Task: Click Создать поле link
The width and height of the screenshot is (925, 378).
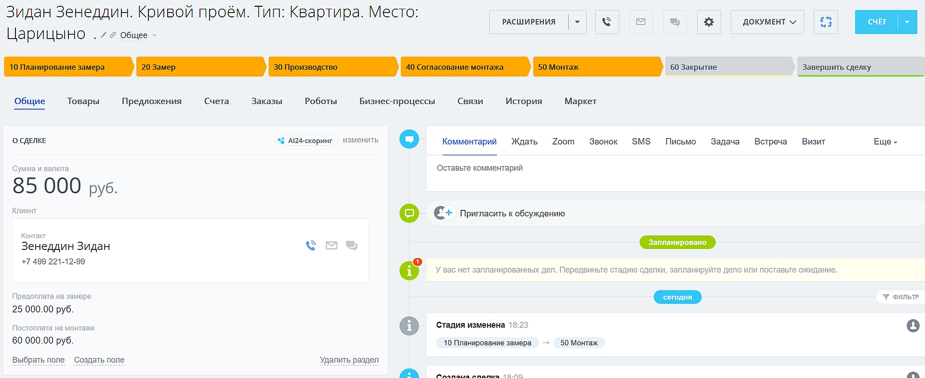Action: coord(99,360)
